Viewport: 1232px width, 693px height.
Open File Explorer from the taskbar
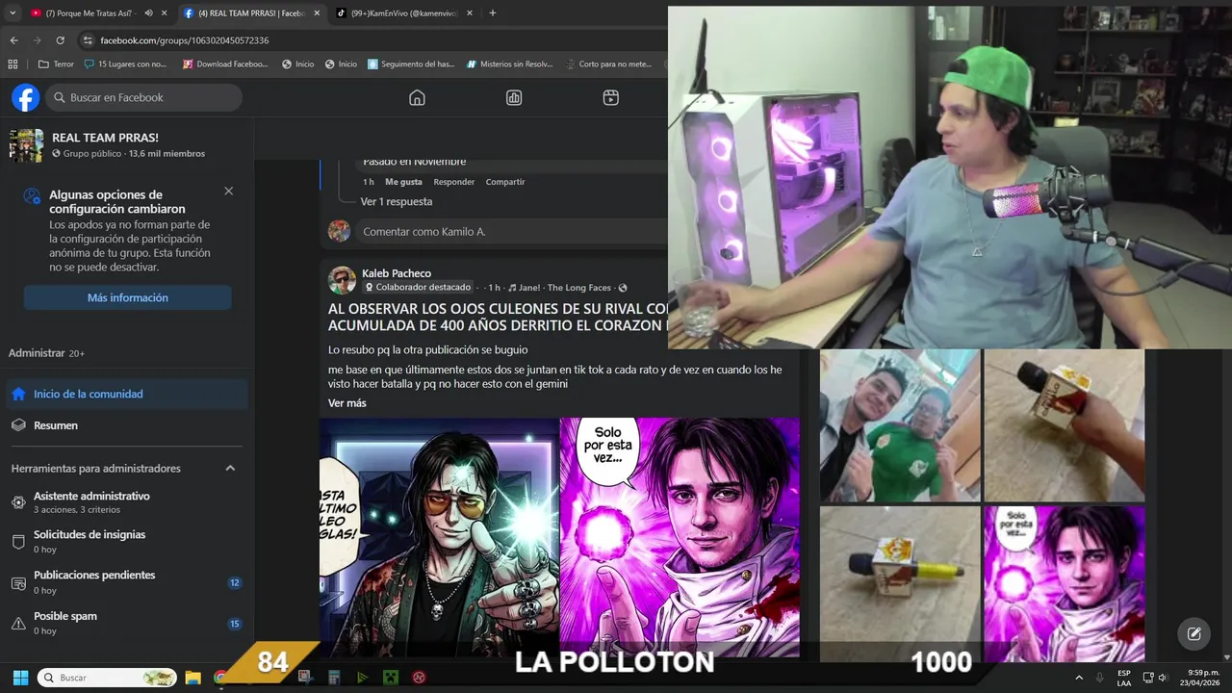pos(192,678)
